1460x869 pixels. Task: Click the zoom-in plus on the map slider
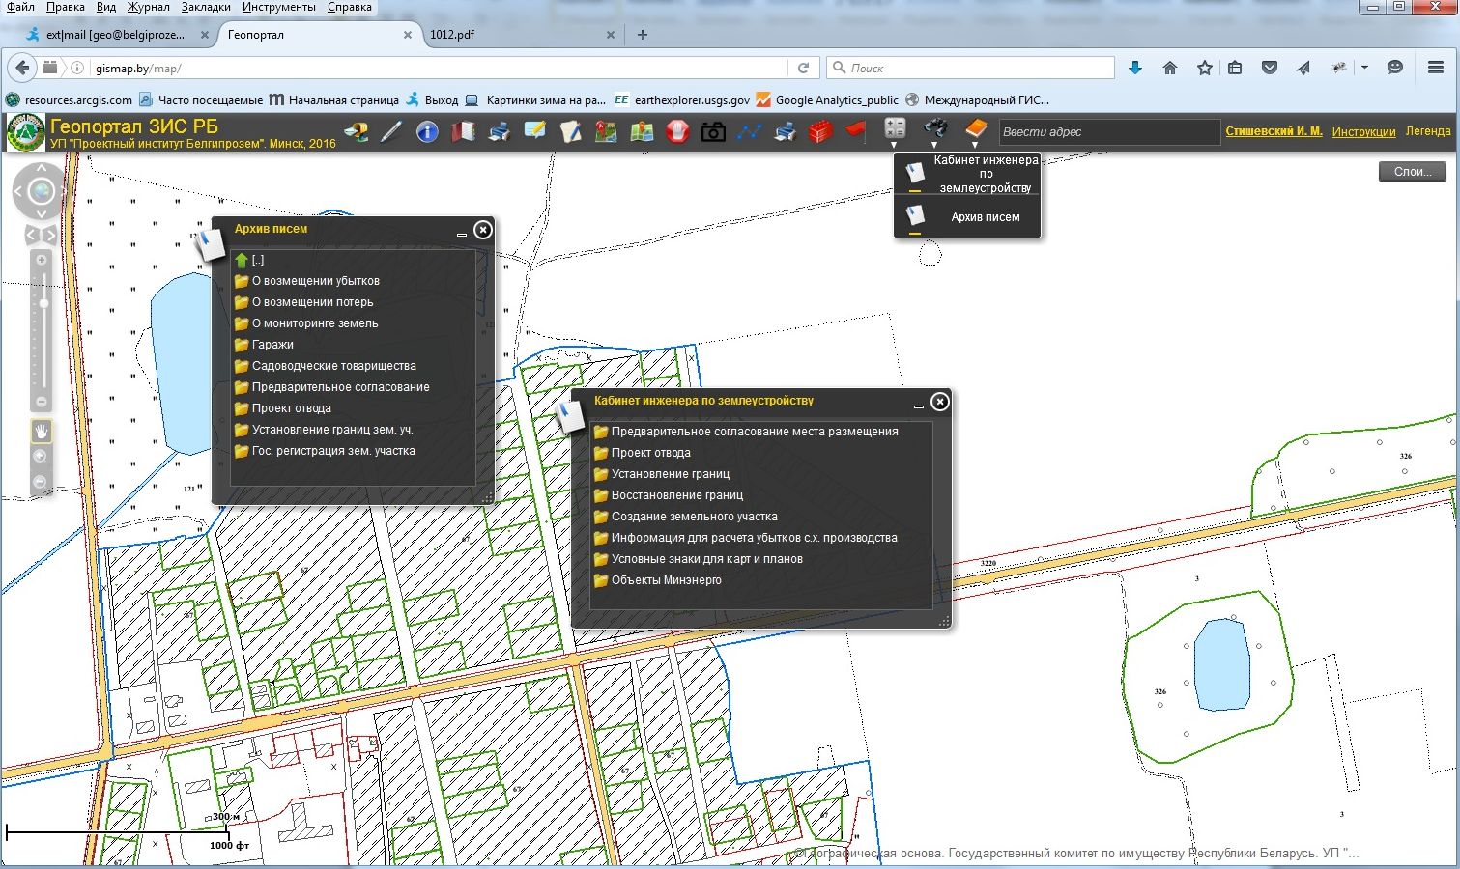(x=42, y=260)
